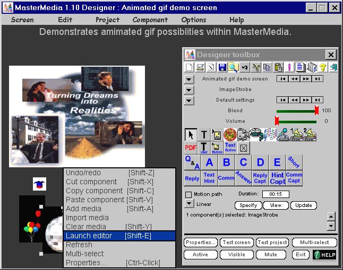Click the new blank page icon in toolbox

189,67
